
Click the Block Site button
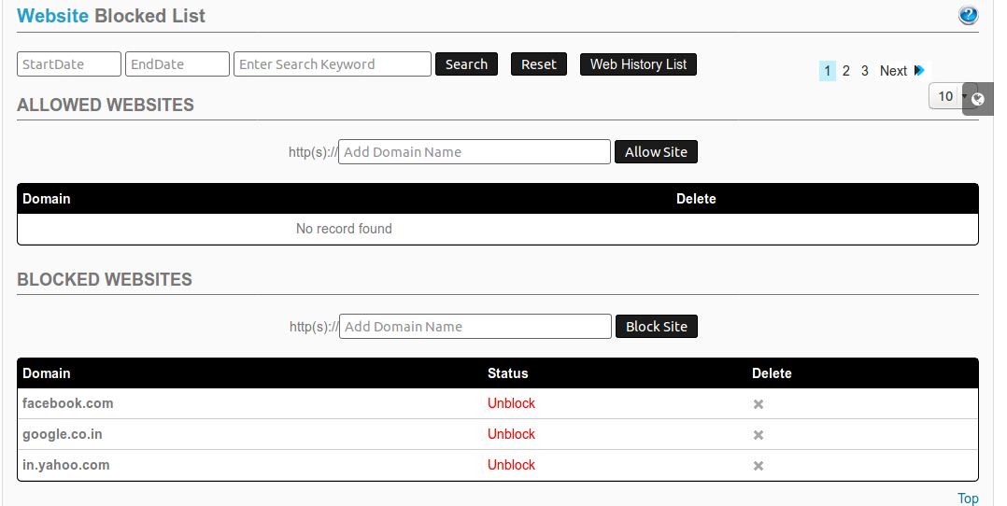coord(657,326)
